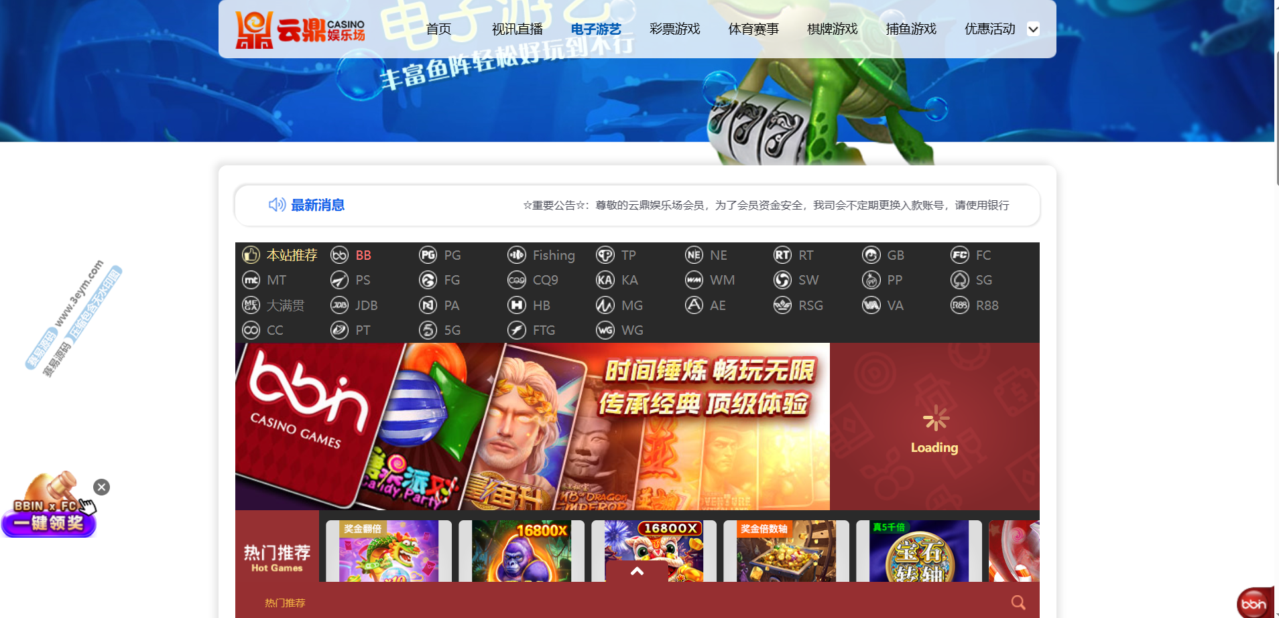Expand the navigation dropdown arrow
Image resolution: width=1279 pixels, height=618 pixels.
[1033, 29]
